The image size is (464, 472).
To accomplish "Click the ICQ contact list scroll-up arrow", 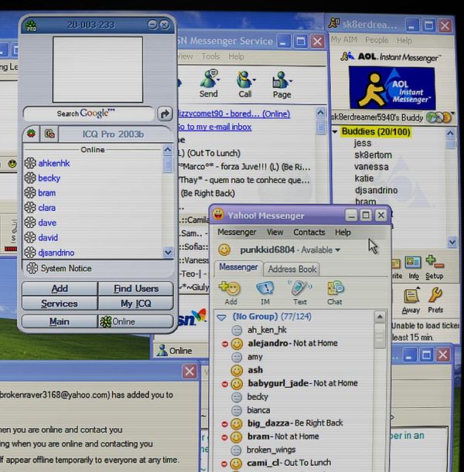I will pyautogui.click(x=168, y=149).
